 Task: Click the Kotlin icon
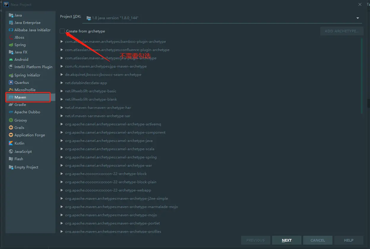(x=11, y=143)
